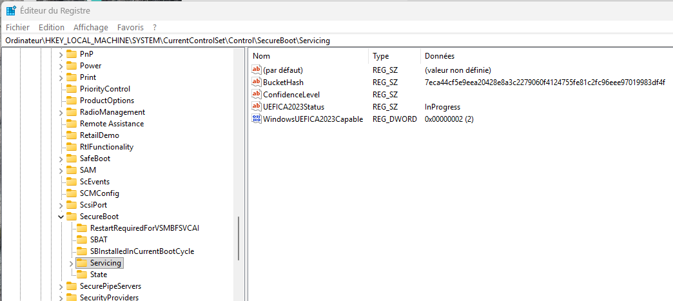Expand the SAM key
The image size is (673, 301).
click(61, 170)
